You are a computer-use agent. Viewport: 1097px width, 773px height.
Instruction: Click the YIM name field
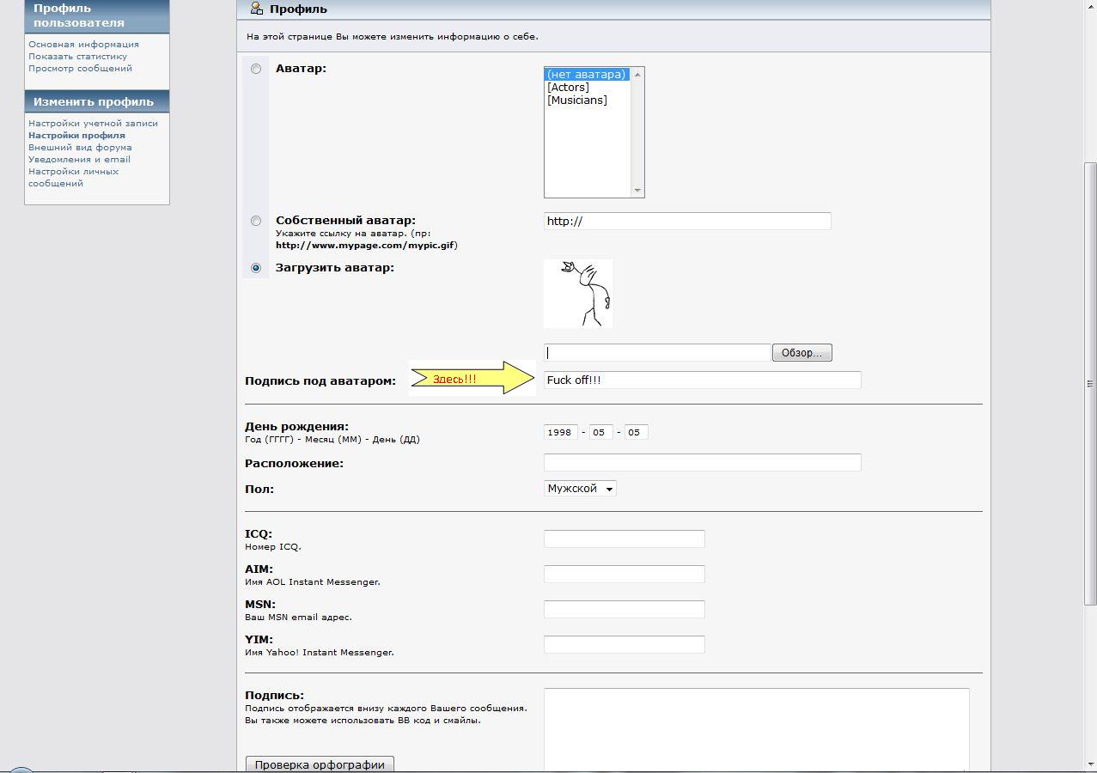(625, 644)
